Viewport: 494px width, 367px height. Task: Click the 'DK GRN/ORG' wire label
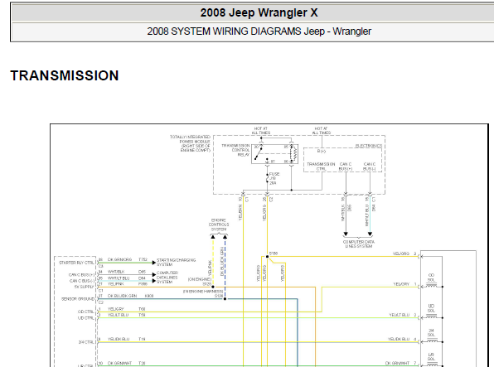coord(119,259)
